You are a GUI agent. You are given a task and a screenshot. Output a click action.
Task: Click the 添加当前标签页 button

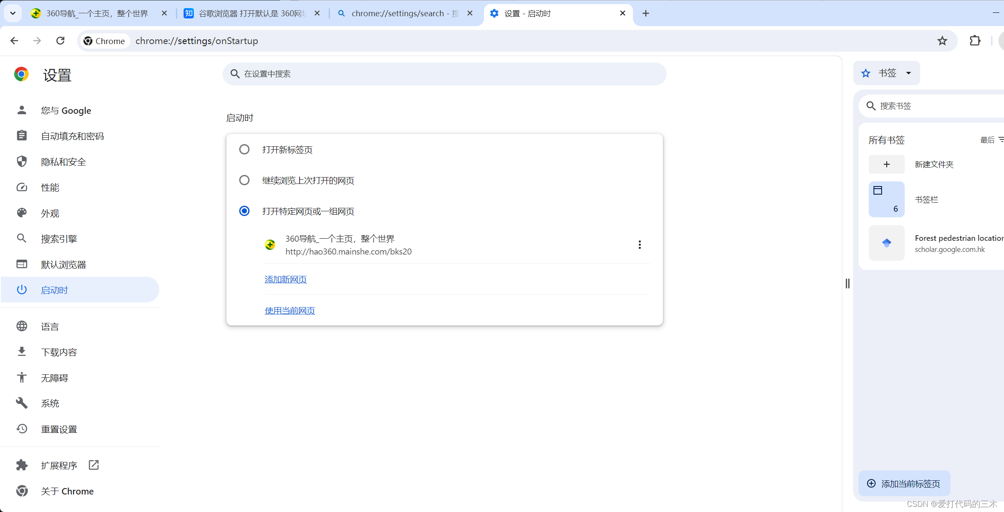tap(904, 484)
